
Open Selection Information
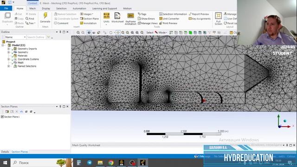point(173,14)
